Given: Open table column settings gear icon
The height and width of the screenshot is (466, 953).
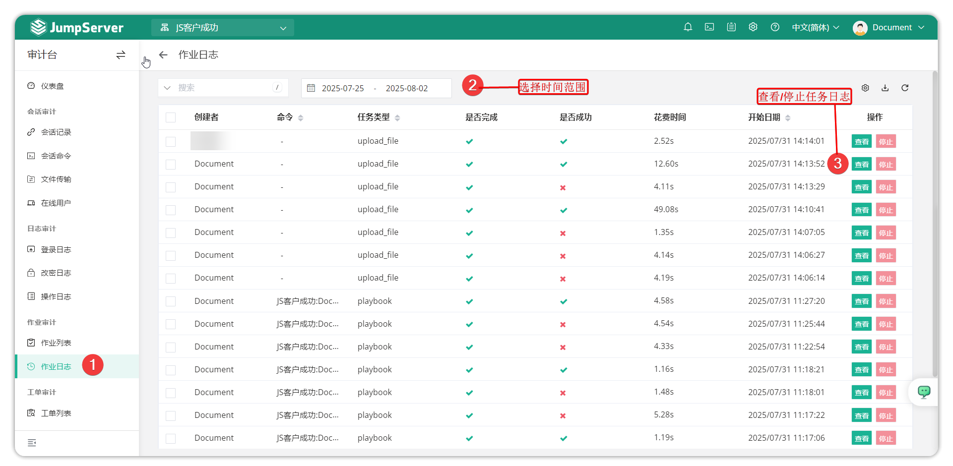Looking at the screenshot, I should pyautogui.click(x=865, y=88).
